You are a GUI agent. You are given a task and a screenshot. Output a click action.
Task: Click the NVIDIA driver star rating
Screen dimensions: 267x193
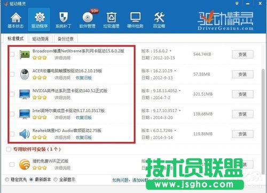tap(40, 98)
